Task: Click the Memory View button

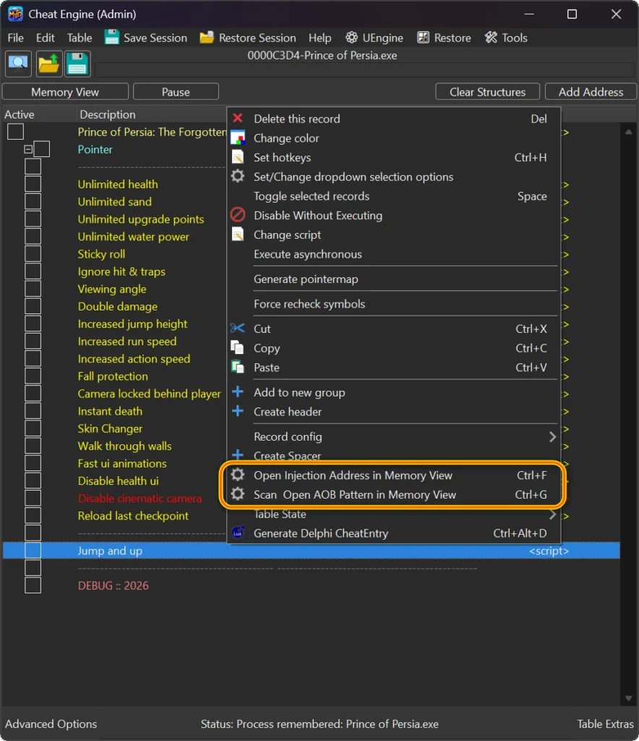Action: tap(65, 92)
